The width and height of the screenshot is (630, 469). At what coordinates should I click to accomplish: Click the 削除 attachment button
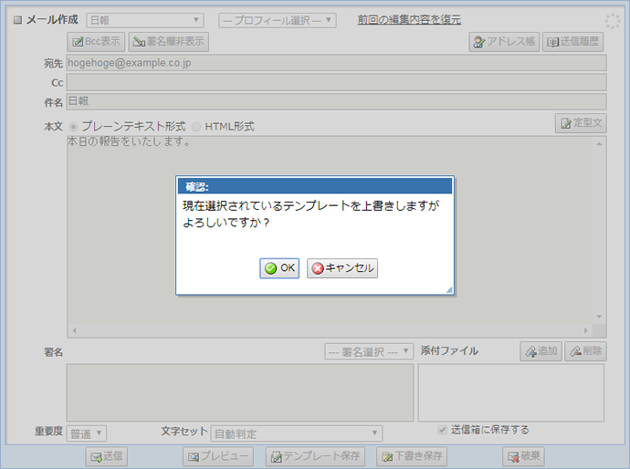[585, 351]
